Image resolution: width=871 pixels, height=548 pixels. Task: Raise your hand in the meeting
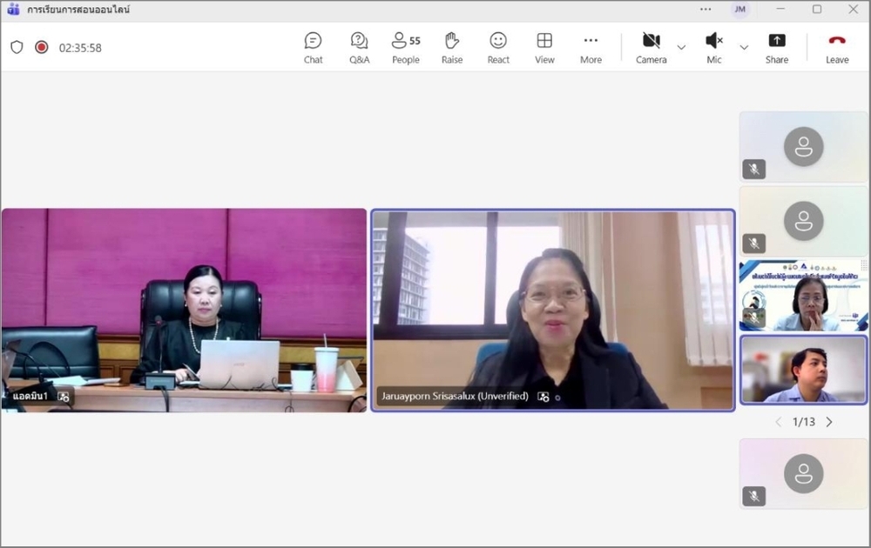point(452,47)
